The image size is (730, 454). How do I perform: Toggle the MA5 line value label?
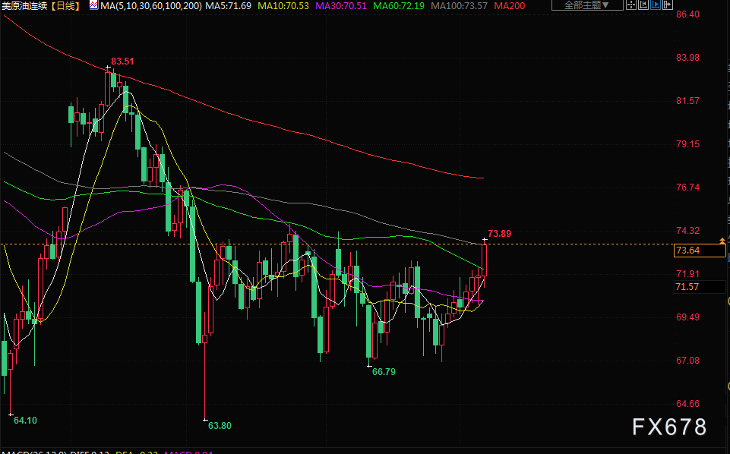pos(229,5)
